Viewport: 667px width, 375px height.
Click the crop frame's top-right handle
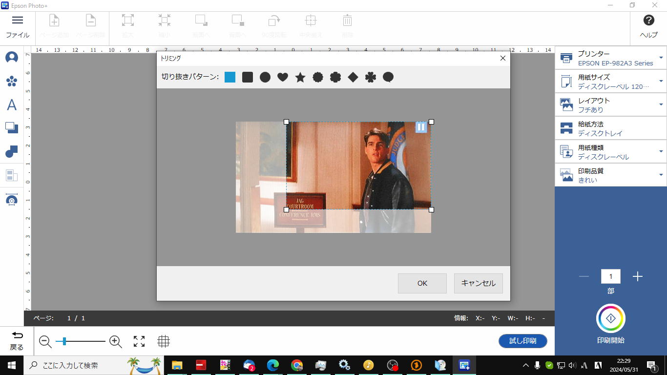point(431,122)
